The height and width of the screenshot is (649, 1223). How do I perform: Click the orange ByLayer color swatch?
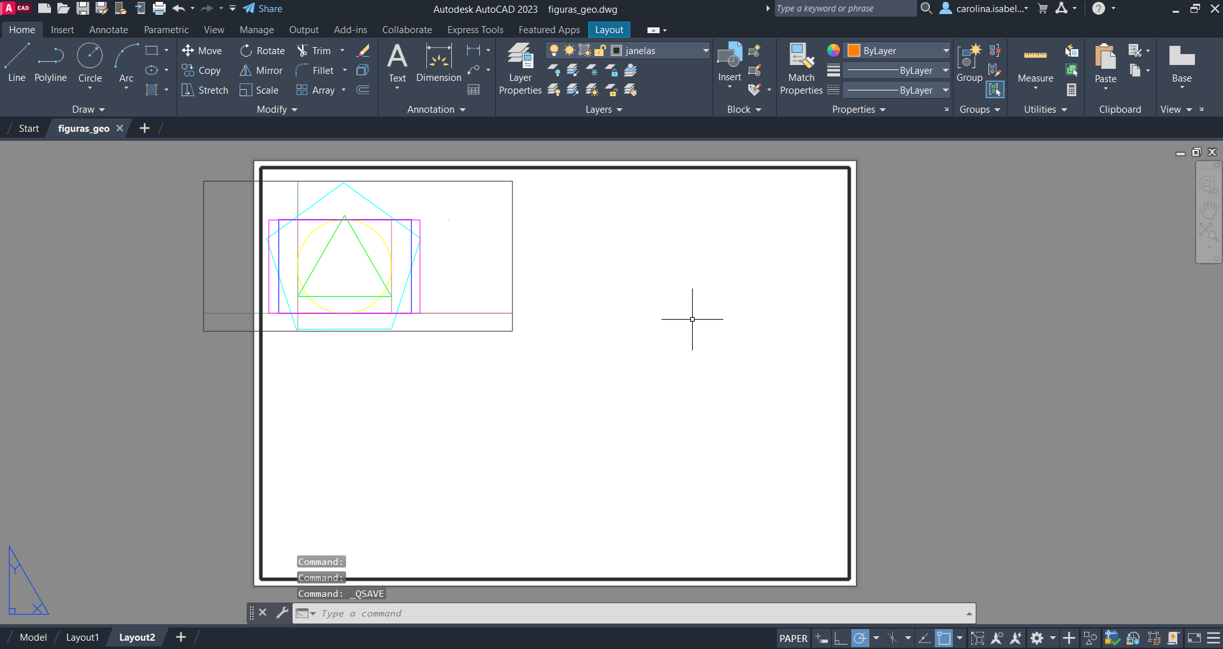854,51
